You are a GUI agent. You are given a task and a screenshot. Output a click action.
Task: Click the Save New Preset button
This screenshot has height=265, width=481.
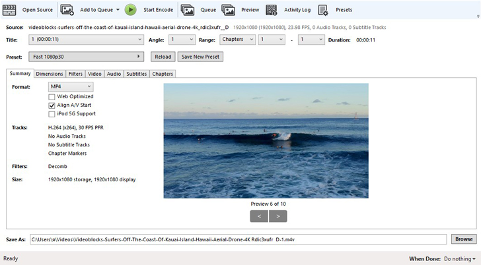click(201, 57)
